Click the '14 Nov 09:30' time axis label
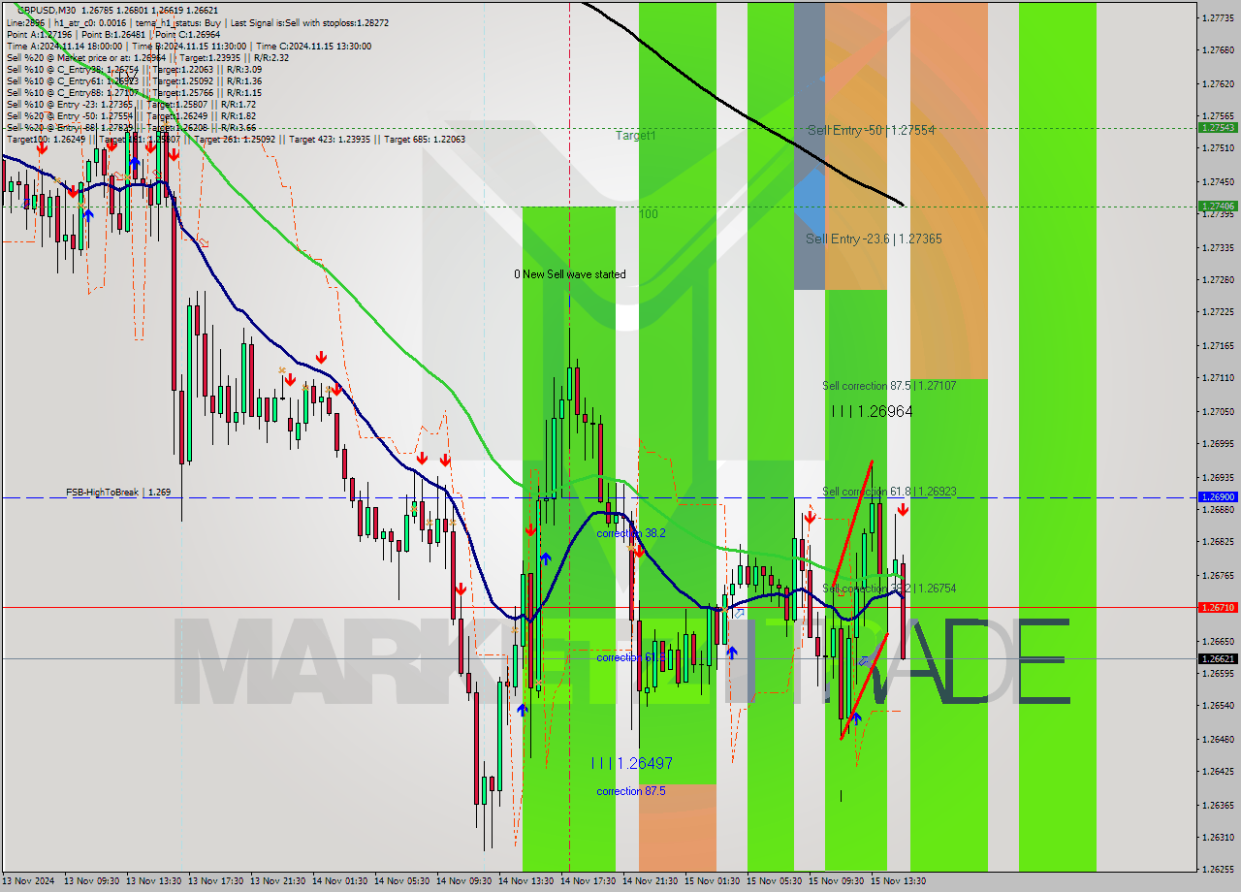Viewport: 1241px width, 892px height. click(x=464, y=881)
